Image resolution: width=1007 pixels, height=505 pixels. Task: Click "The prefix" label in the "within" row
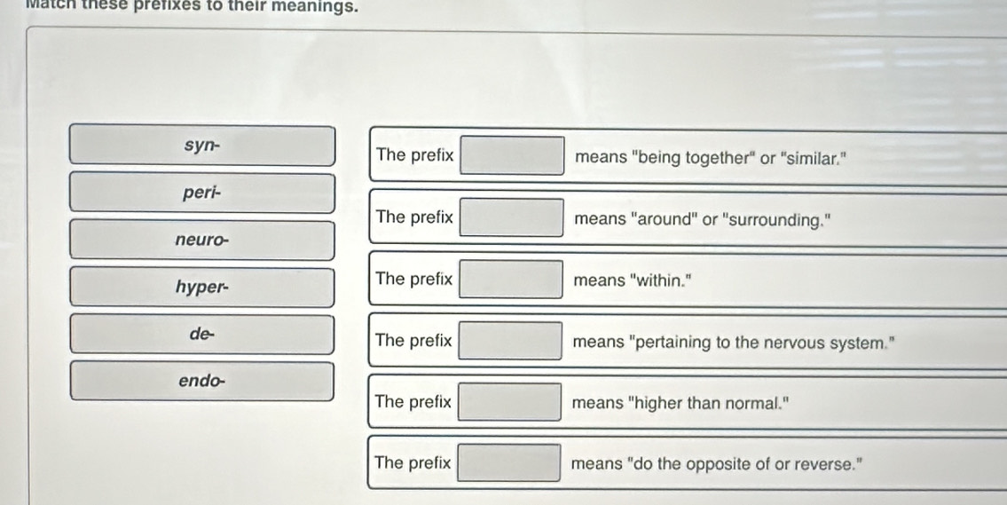pyautogui.click(x=414, y=279)
